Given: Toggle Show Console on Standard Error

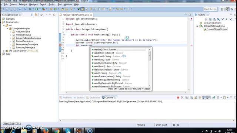Looking at the screenshot, I should 208,98.
